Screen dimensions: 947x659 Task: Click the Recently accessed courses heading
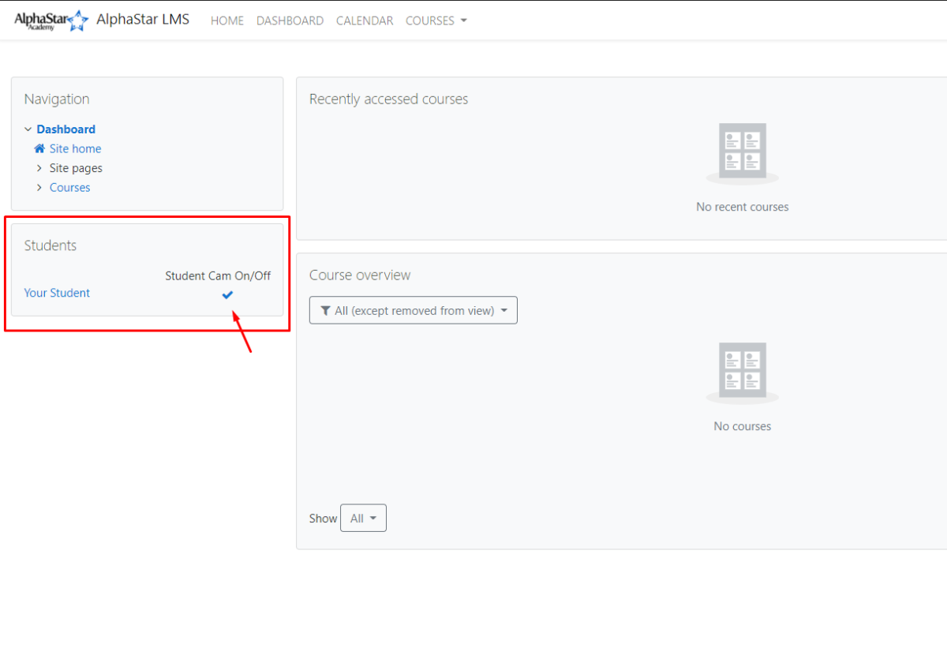[x=388, y=99]
